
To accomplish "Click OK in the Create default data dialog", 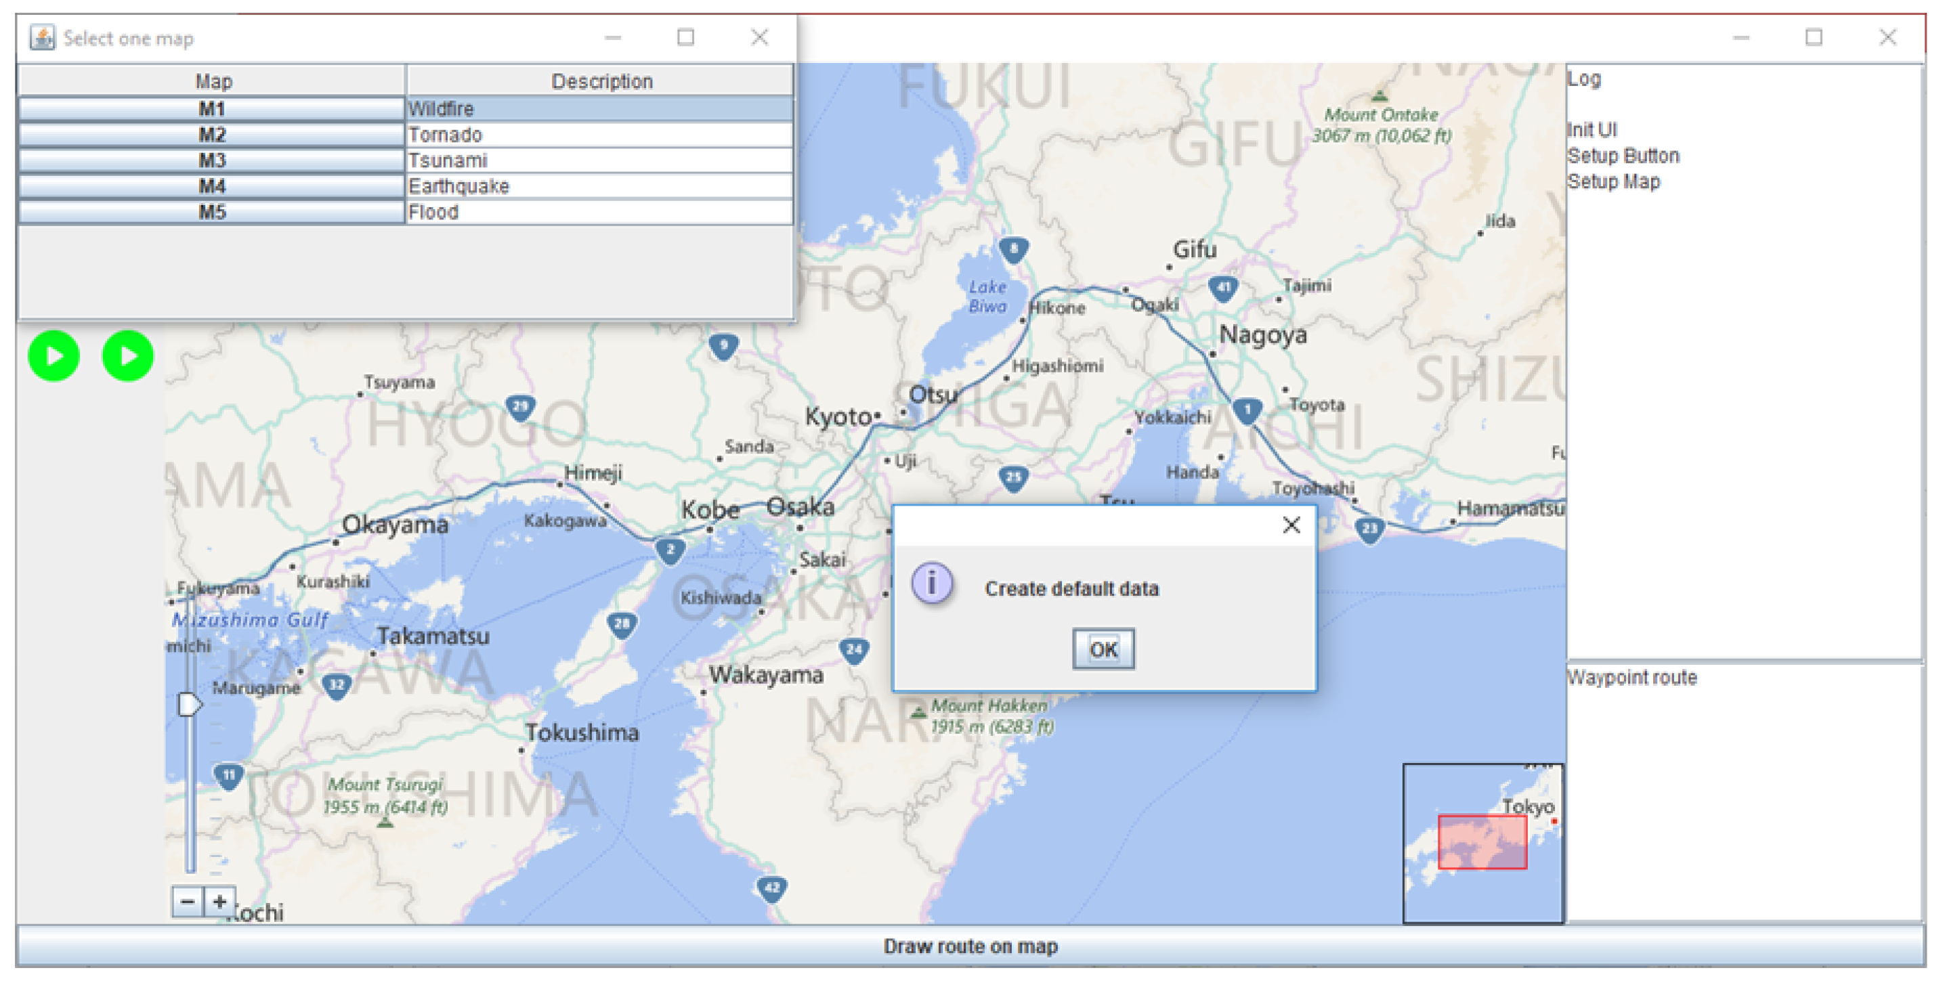I will point(1103,649).
